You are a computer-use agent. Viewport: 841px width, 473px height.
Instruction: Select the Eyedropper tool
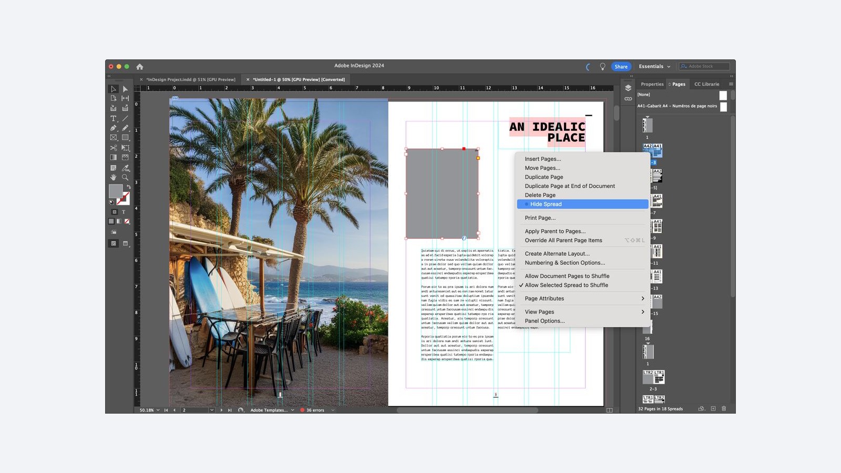[x=125, y=168]
